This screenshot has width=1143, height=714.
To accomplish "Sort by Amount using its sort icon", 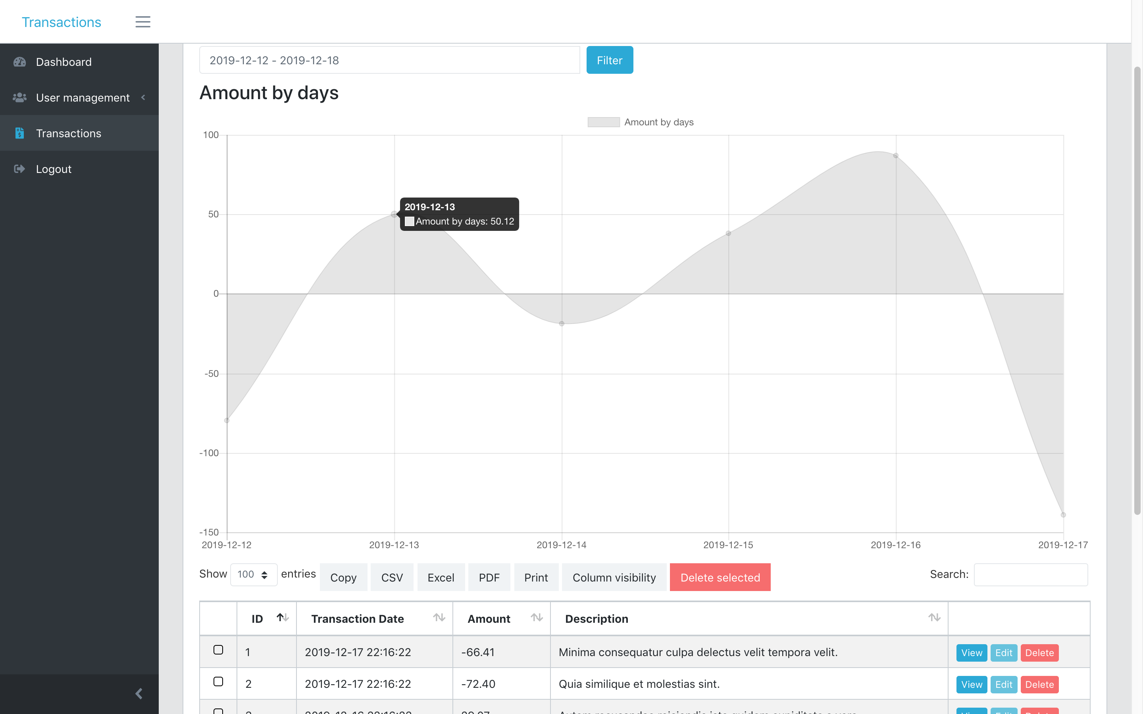I will [x=537, y=617].
